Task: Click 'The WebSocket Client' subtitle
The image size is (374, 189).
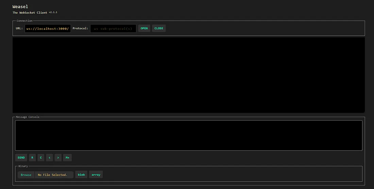Action: pyautogui.click(x=30, y=13)
